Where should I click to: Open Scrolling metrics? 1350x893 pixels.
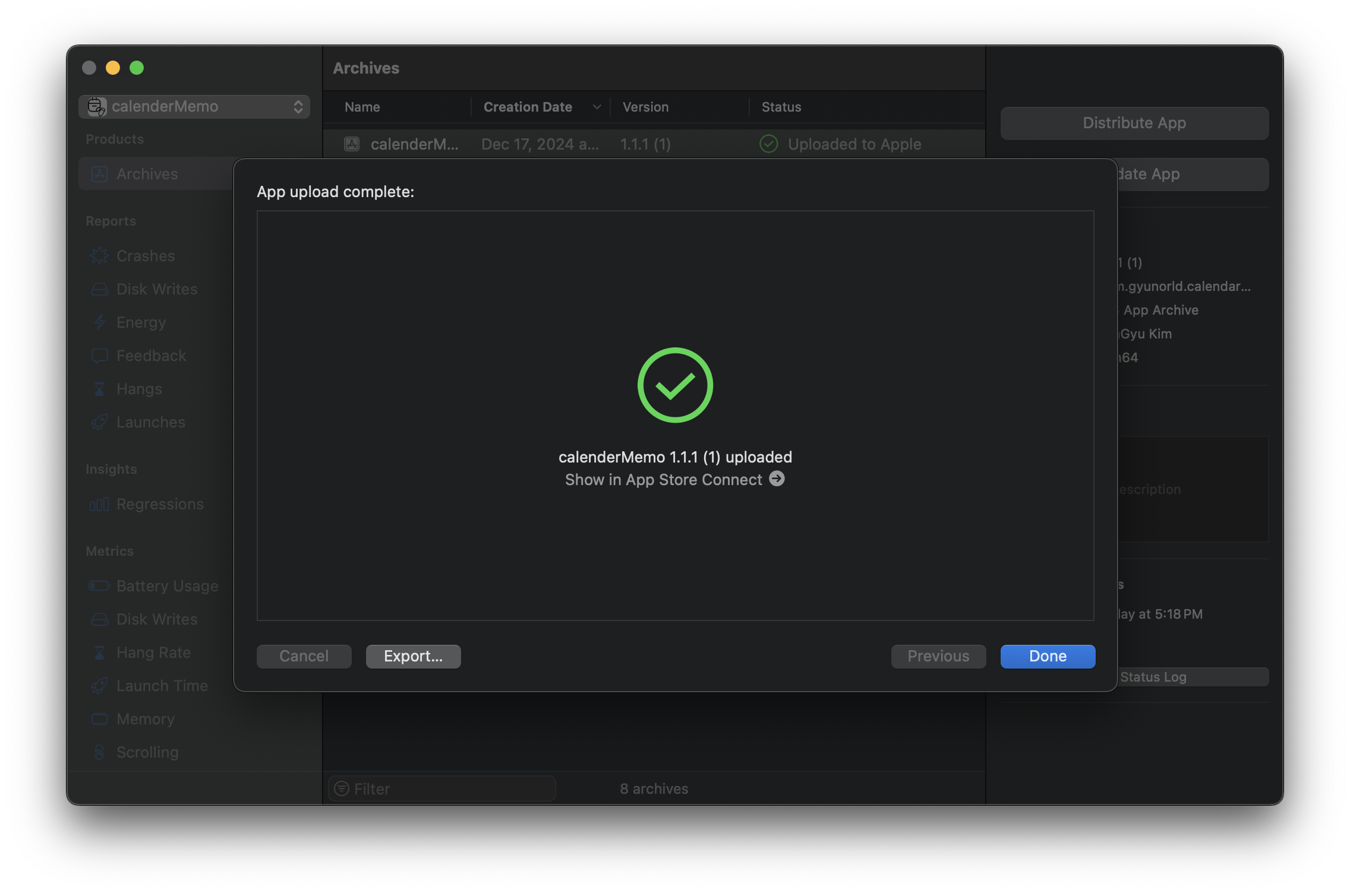[x=147, y=752]
